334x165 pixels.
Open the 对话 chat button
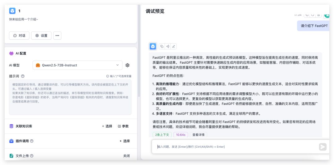coord(19,36)
